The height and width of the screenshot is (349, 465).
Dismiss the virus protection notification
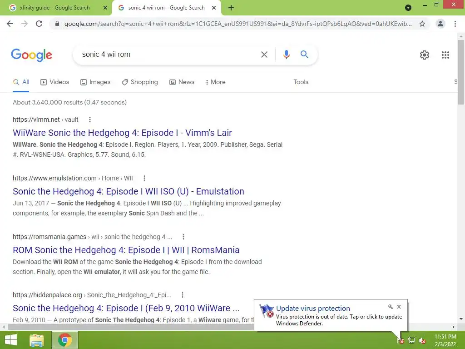(399, 307)
